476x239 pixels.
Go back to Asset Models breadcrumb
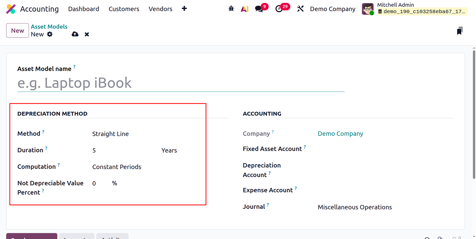[49, 27]
